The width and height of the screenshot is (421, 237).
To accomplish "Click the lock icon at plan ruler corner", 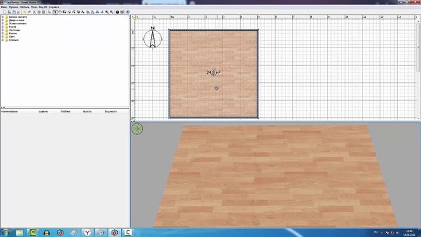I will click(x=133, y=18).
